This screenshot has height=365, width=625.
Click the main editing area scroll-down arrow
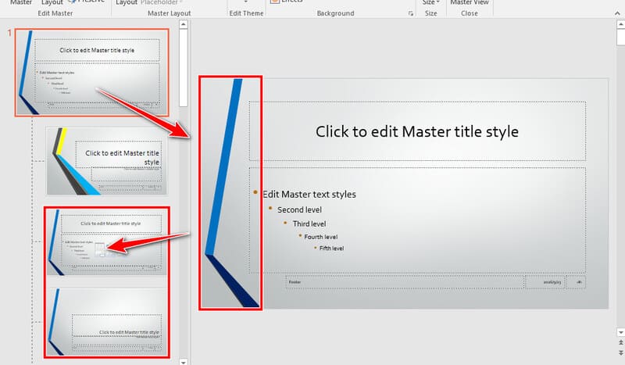click(x=620, y=332)
